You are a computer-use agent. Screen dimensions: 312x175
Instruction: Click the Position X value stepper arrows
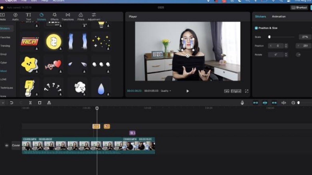pyautogui.click(x=286, y=46)
